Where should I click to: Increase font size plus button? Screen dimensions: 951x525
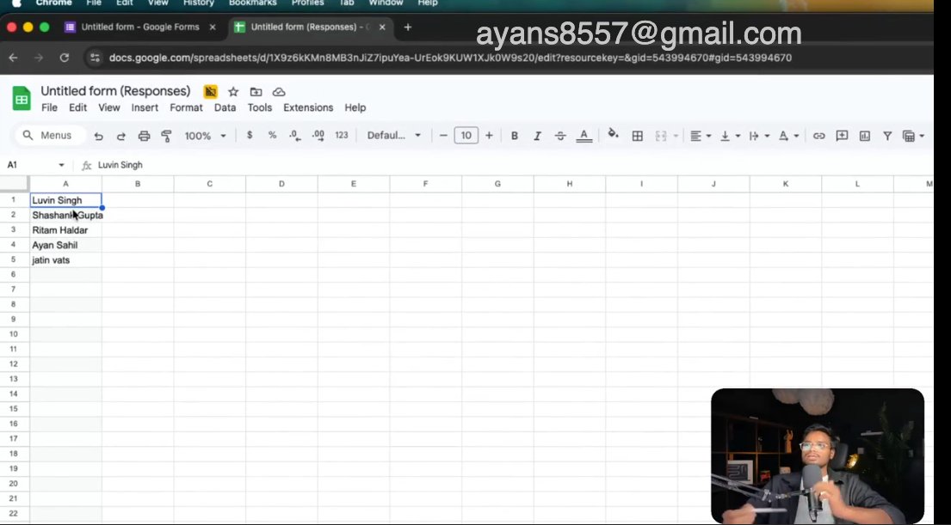coord(489,136)
